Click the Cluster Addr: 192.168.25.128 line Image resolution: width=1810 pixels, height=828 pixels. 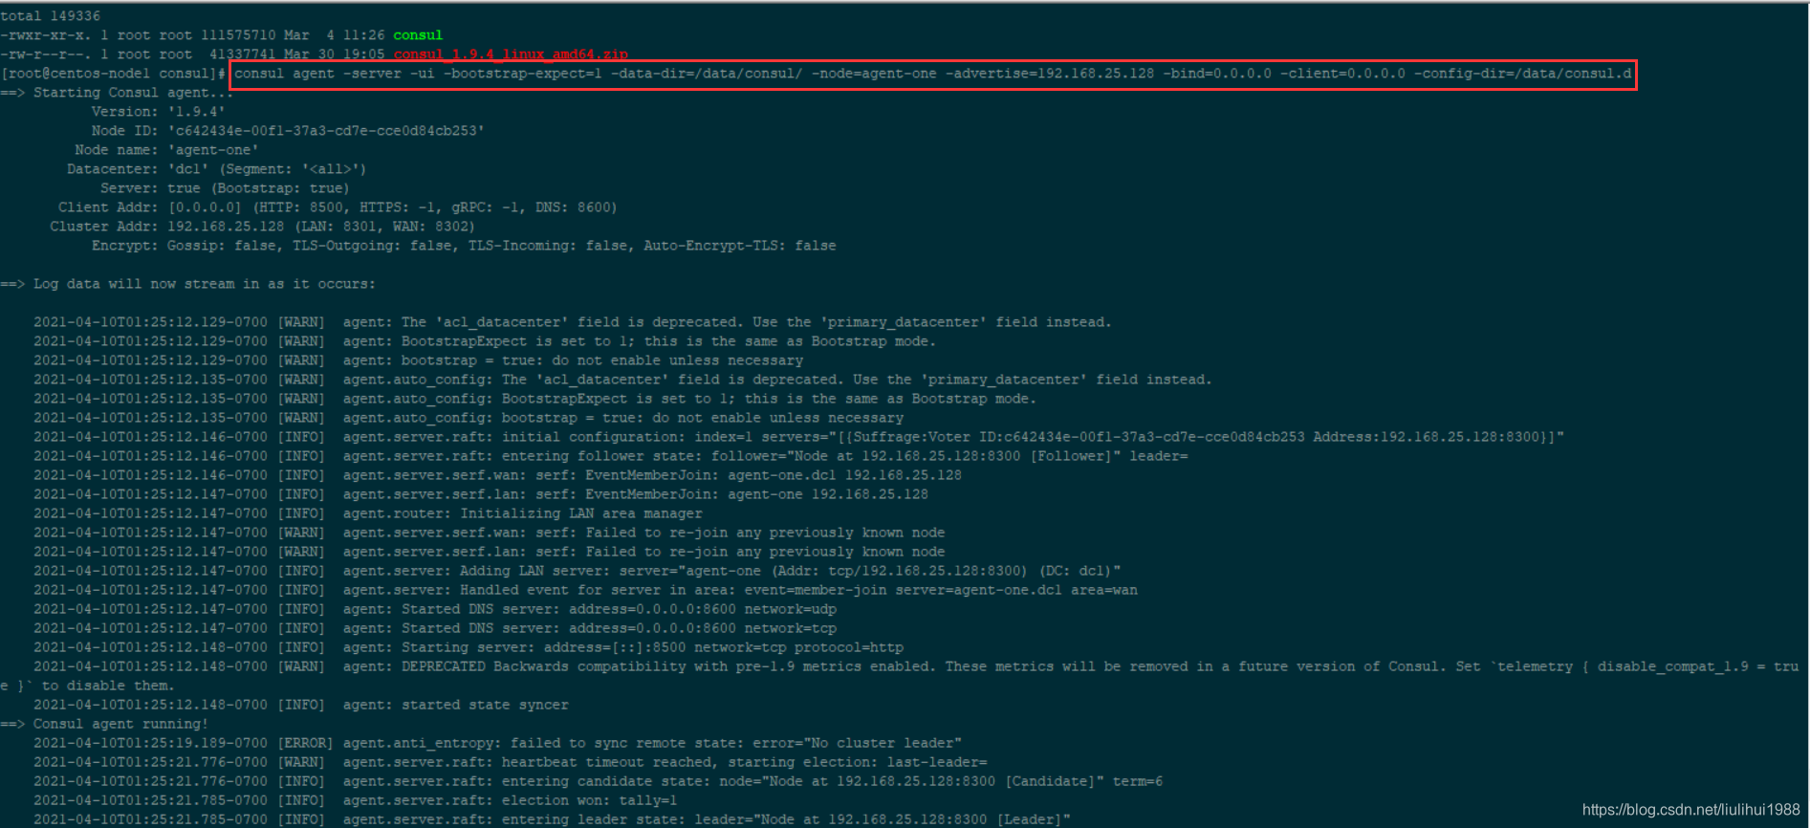(262, 227)
